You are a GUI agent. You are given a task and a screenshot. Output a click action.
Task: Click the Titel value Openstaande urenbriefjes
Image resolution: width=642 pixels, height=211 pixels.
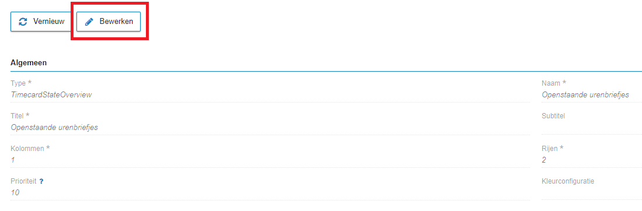point(54,128)
